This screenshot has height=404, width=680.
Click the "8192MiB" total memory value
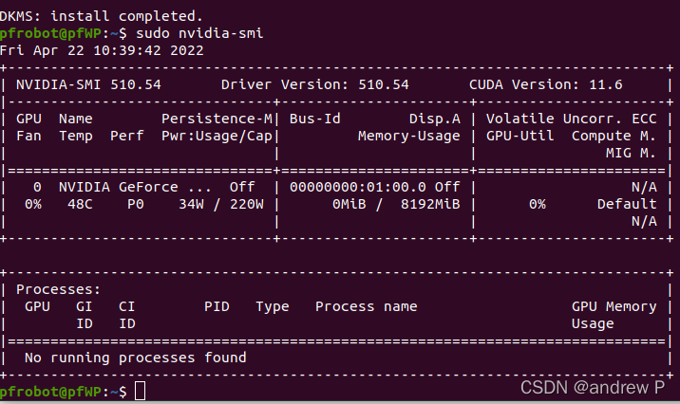430,204
